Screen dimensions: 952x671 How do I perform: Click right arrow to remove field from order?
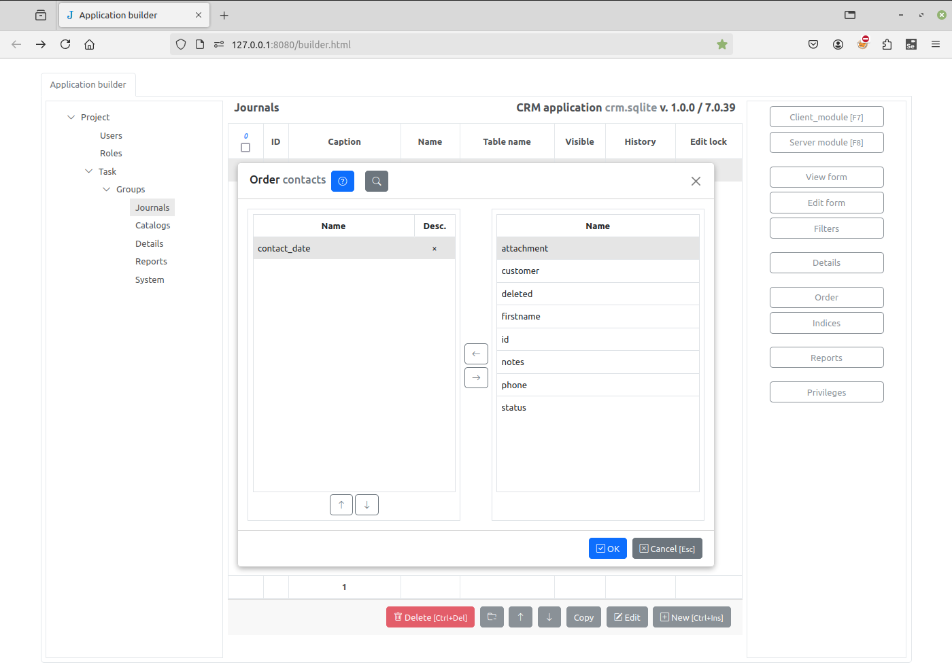tap(476, 377)
